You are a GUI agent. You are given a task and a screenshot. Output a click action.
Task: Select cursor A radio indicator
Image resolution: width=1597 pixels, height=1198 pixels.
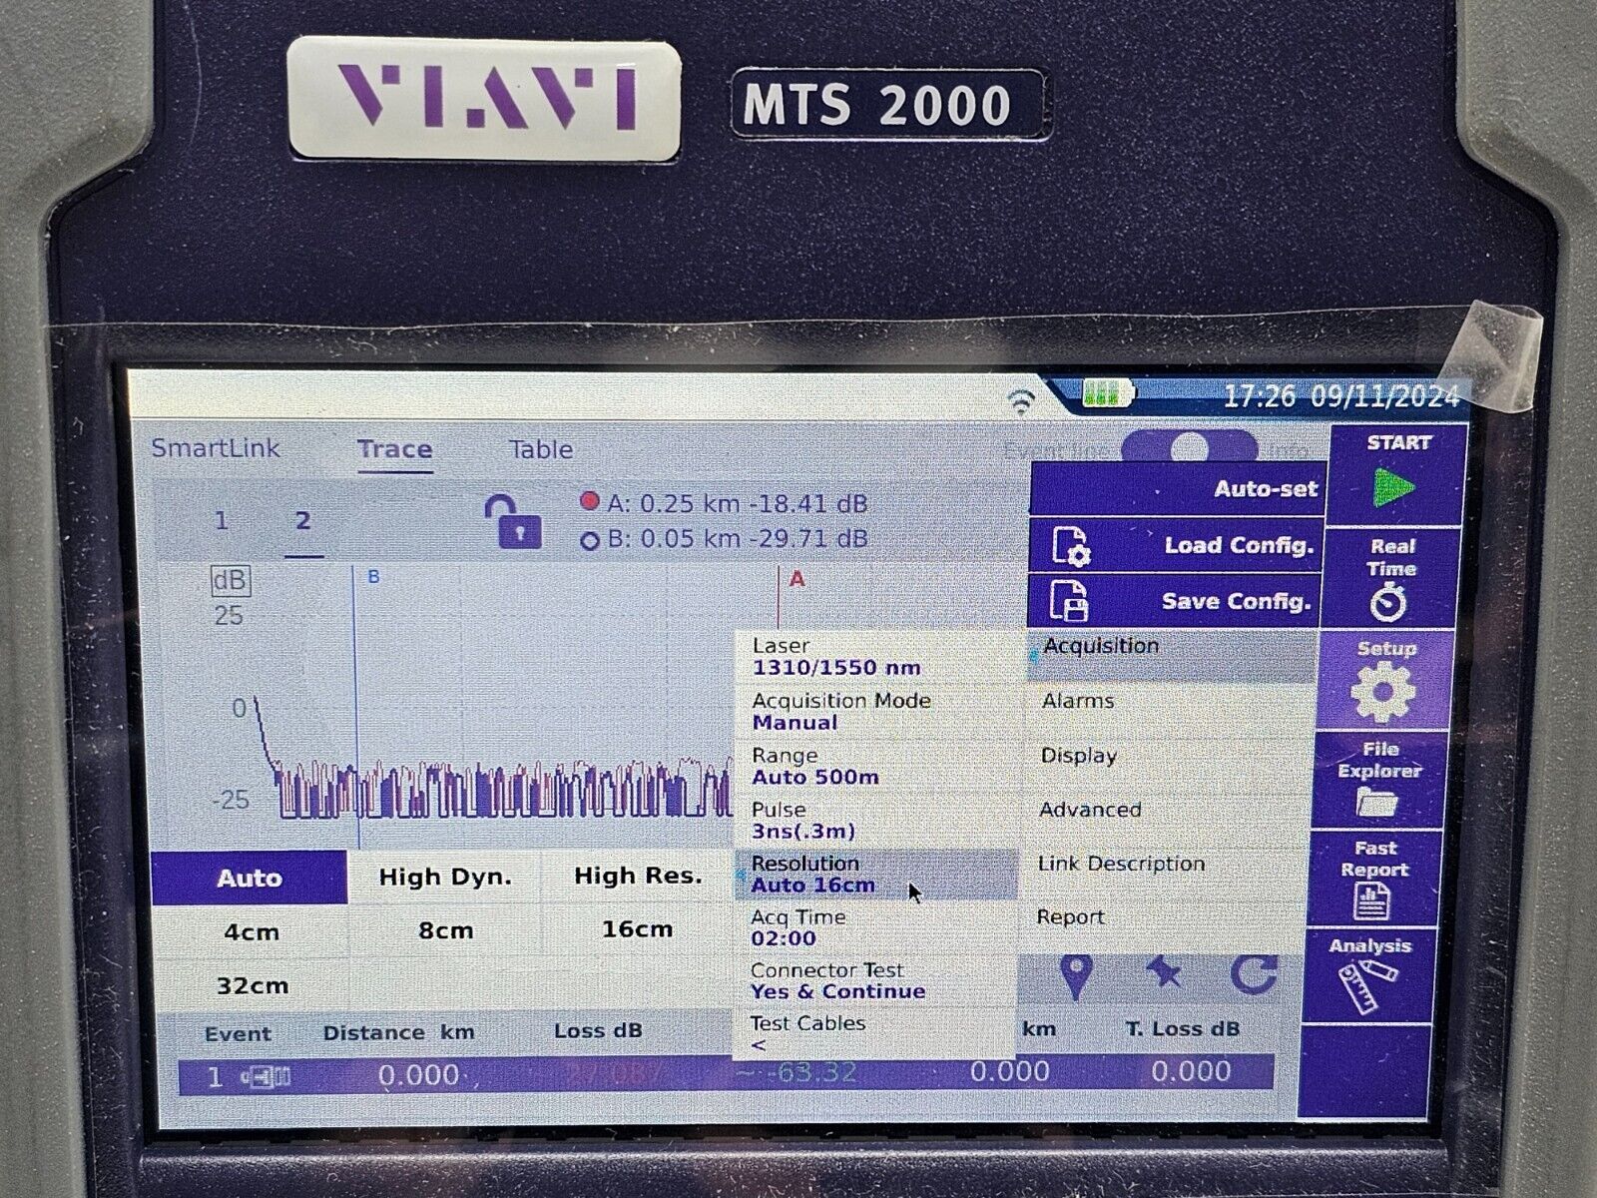point(590,502)
